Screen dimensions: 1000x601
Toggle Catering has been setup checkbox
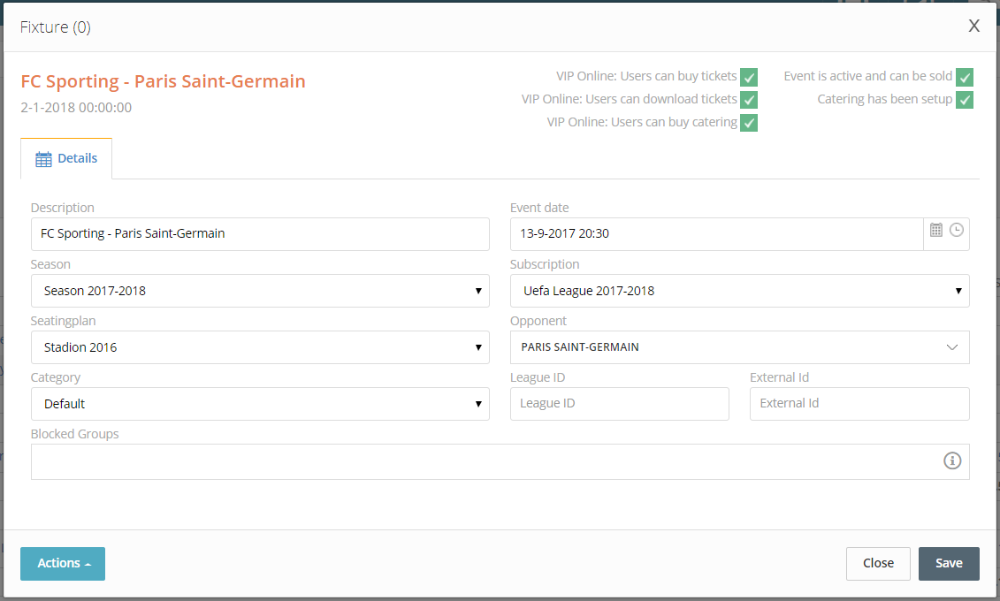point(965,100)
